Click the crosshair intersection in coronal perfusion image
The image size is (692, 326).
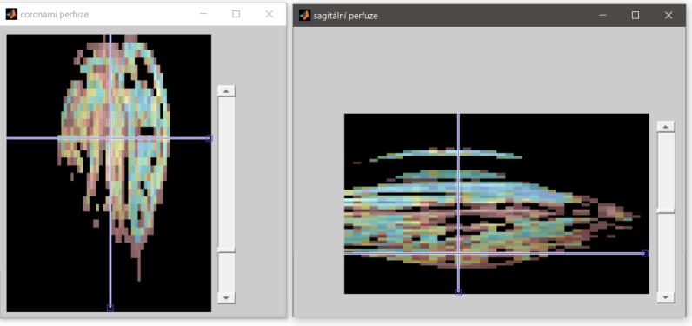pyautogui.click(x=110, y=138)
